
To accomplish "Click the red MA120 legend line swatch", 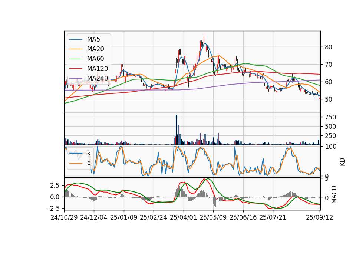I will (x=76, y=69).
